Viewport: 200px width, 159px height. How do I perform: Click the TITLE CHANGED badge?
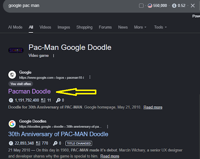pos(79,143)
